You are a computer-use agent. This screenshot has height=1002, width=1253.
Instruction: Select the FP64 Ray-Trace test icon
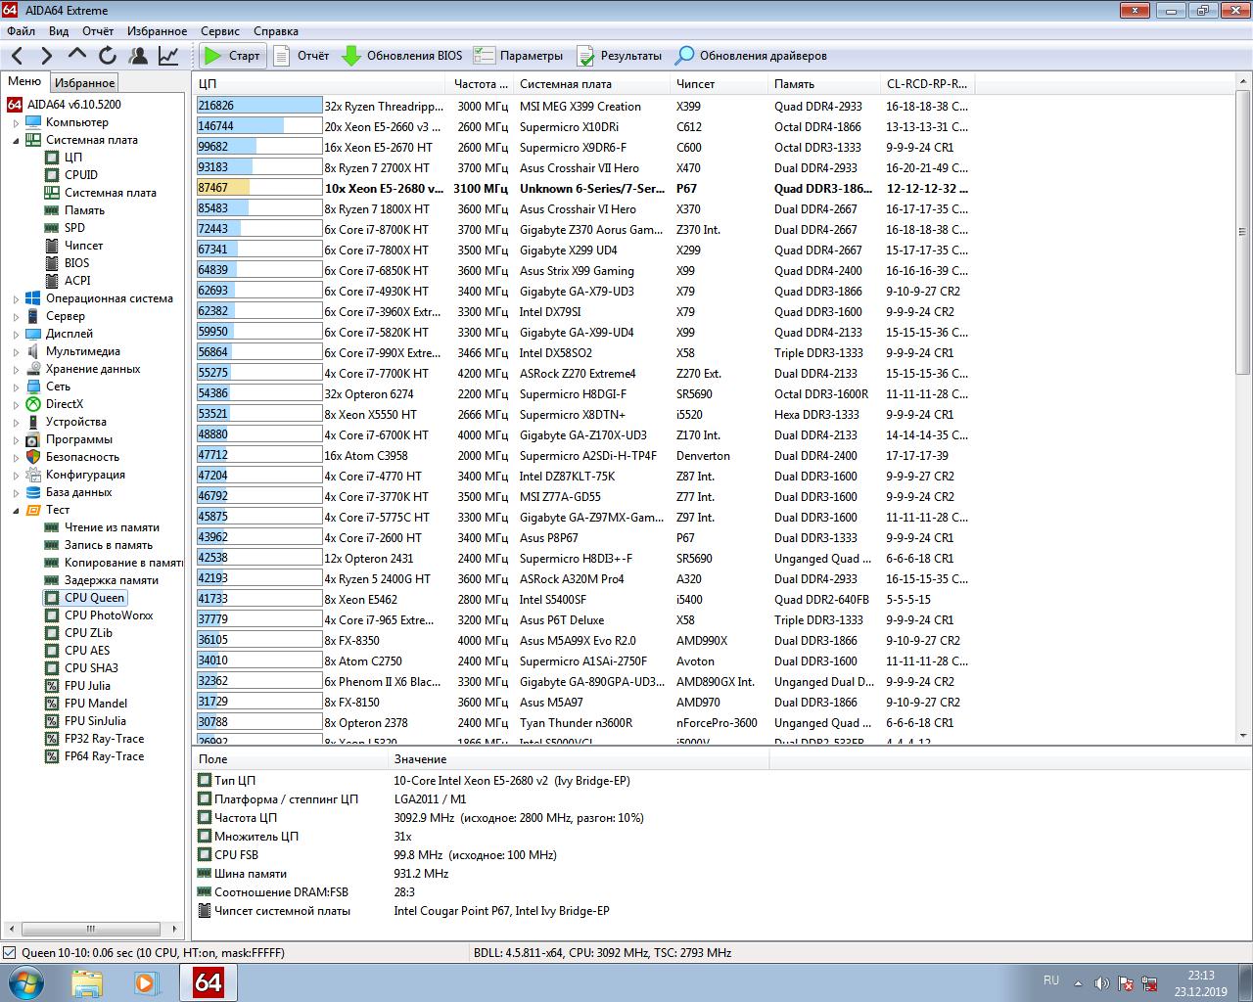(52, 756)
